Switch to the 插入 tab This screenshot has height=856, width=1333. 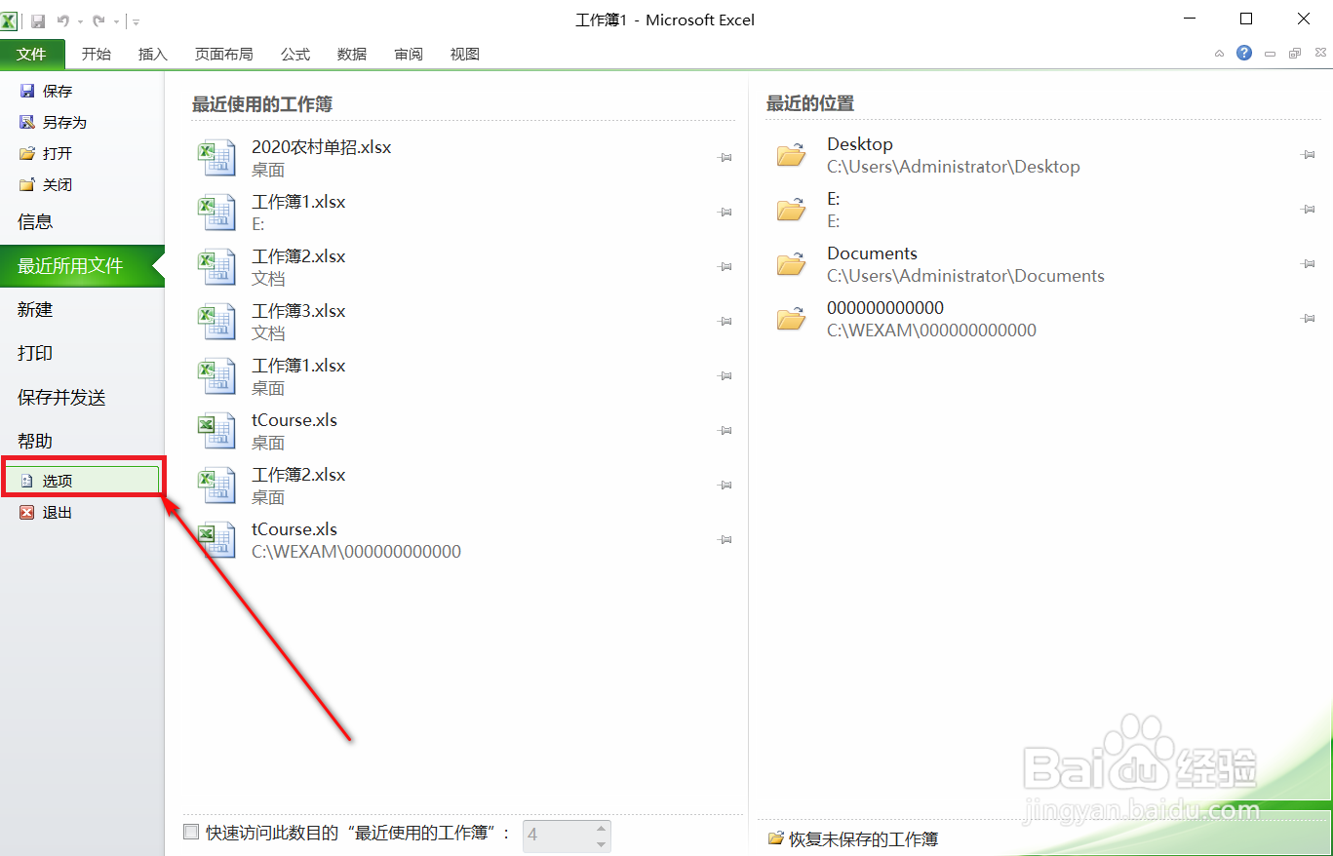click(x=153, y=54)
